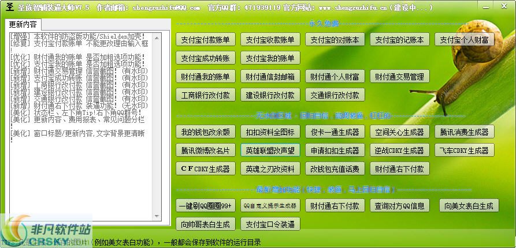Image resolution: width=516 pixels, height=248 pixels.
Task: Click 飞车CDKY生成器 button
Action: [465, 150]
